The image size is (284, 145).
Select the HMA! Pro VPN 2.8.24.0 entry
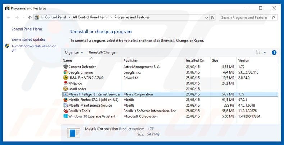pyautogui.click(x=86, y=78)
